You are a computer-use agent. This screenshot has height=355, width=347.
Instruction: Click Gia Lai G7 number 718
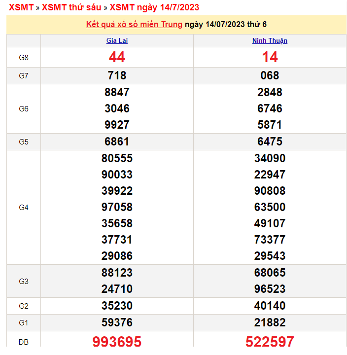point(117,75)
